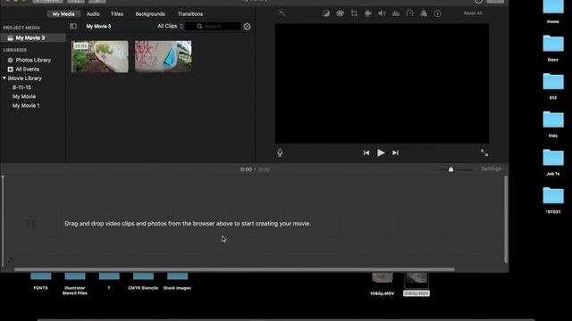This screenshot has width=572, height=321.
Task: Select My Movie 3 project media
Action: pyautogui.click(x=33, y=37)
